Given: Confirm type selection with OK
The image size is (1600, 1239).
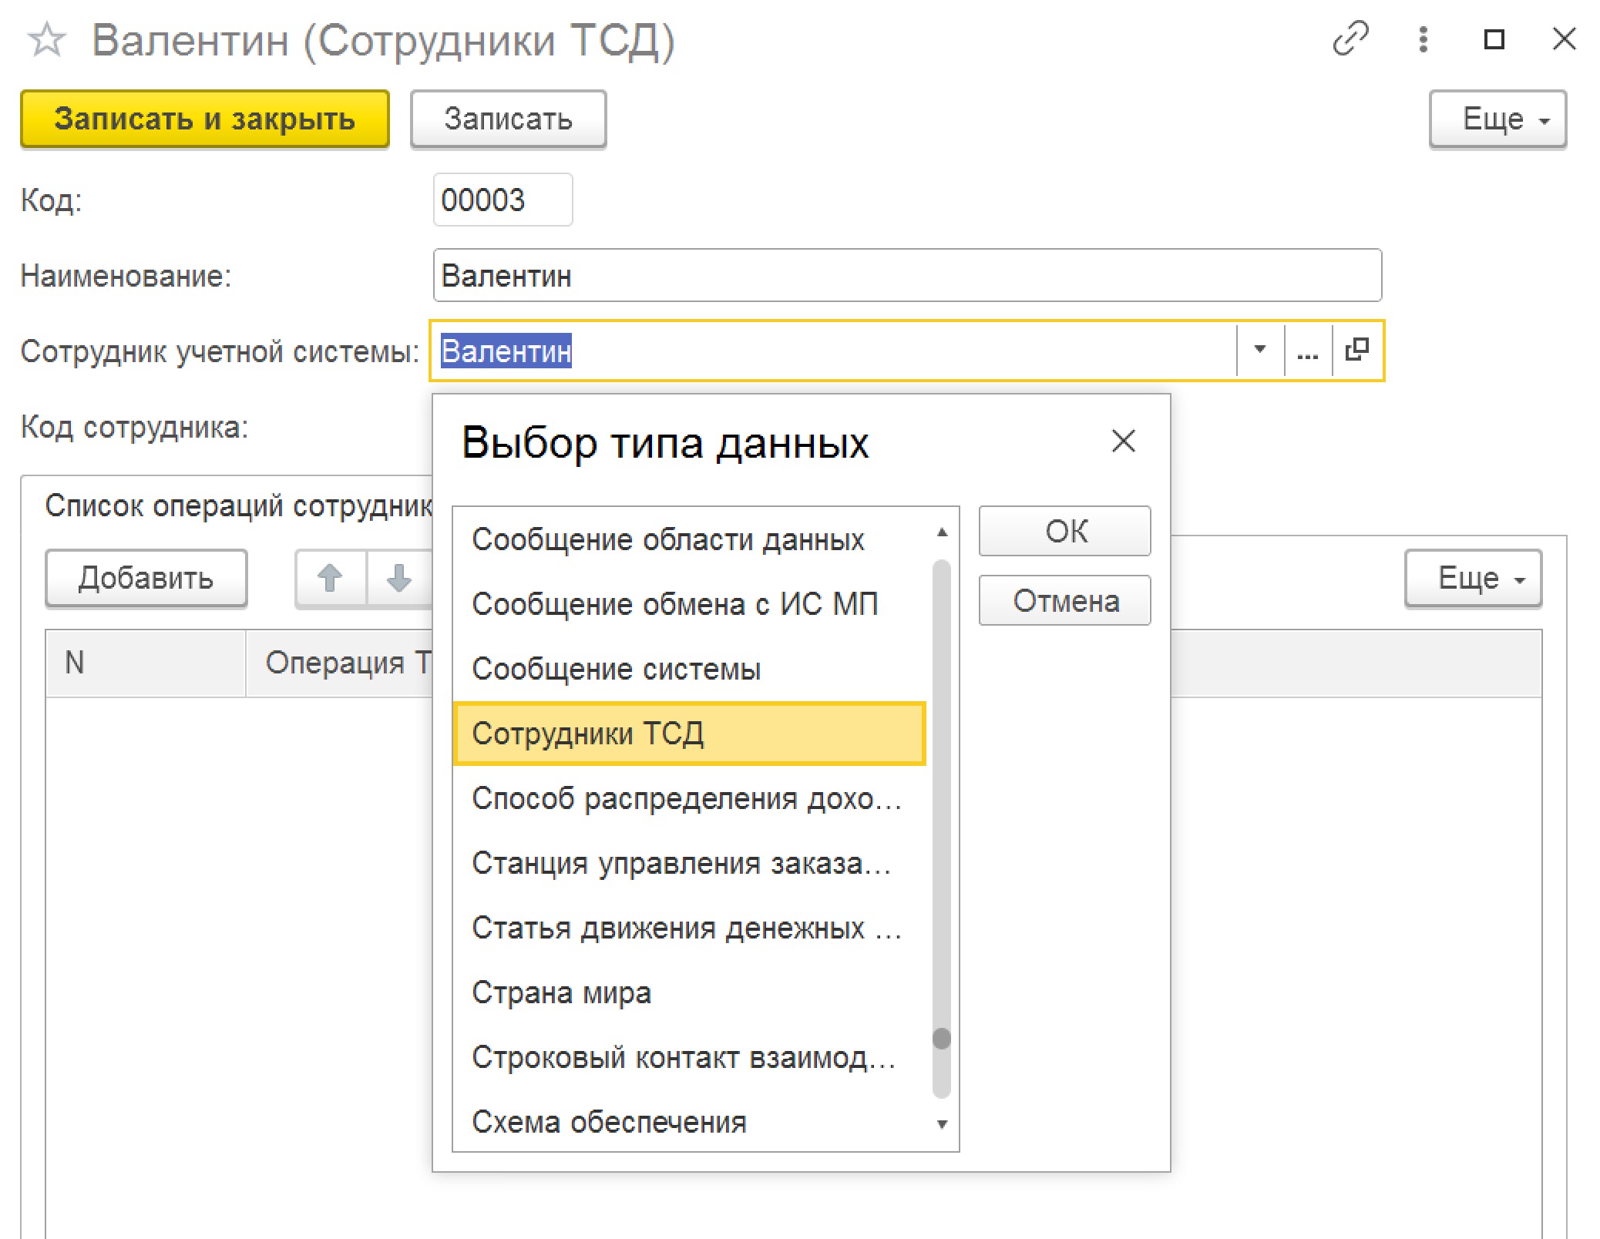Looking at the screenshot, I should tap(1064, 531).
